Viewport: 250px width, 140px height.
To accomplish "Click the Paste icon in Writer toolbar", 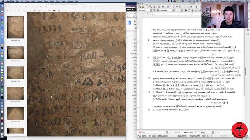I will point(192,7).
